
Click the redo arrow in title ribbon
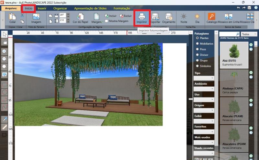tap(244, 8)
